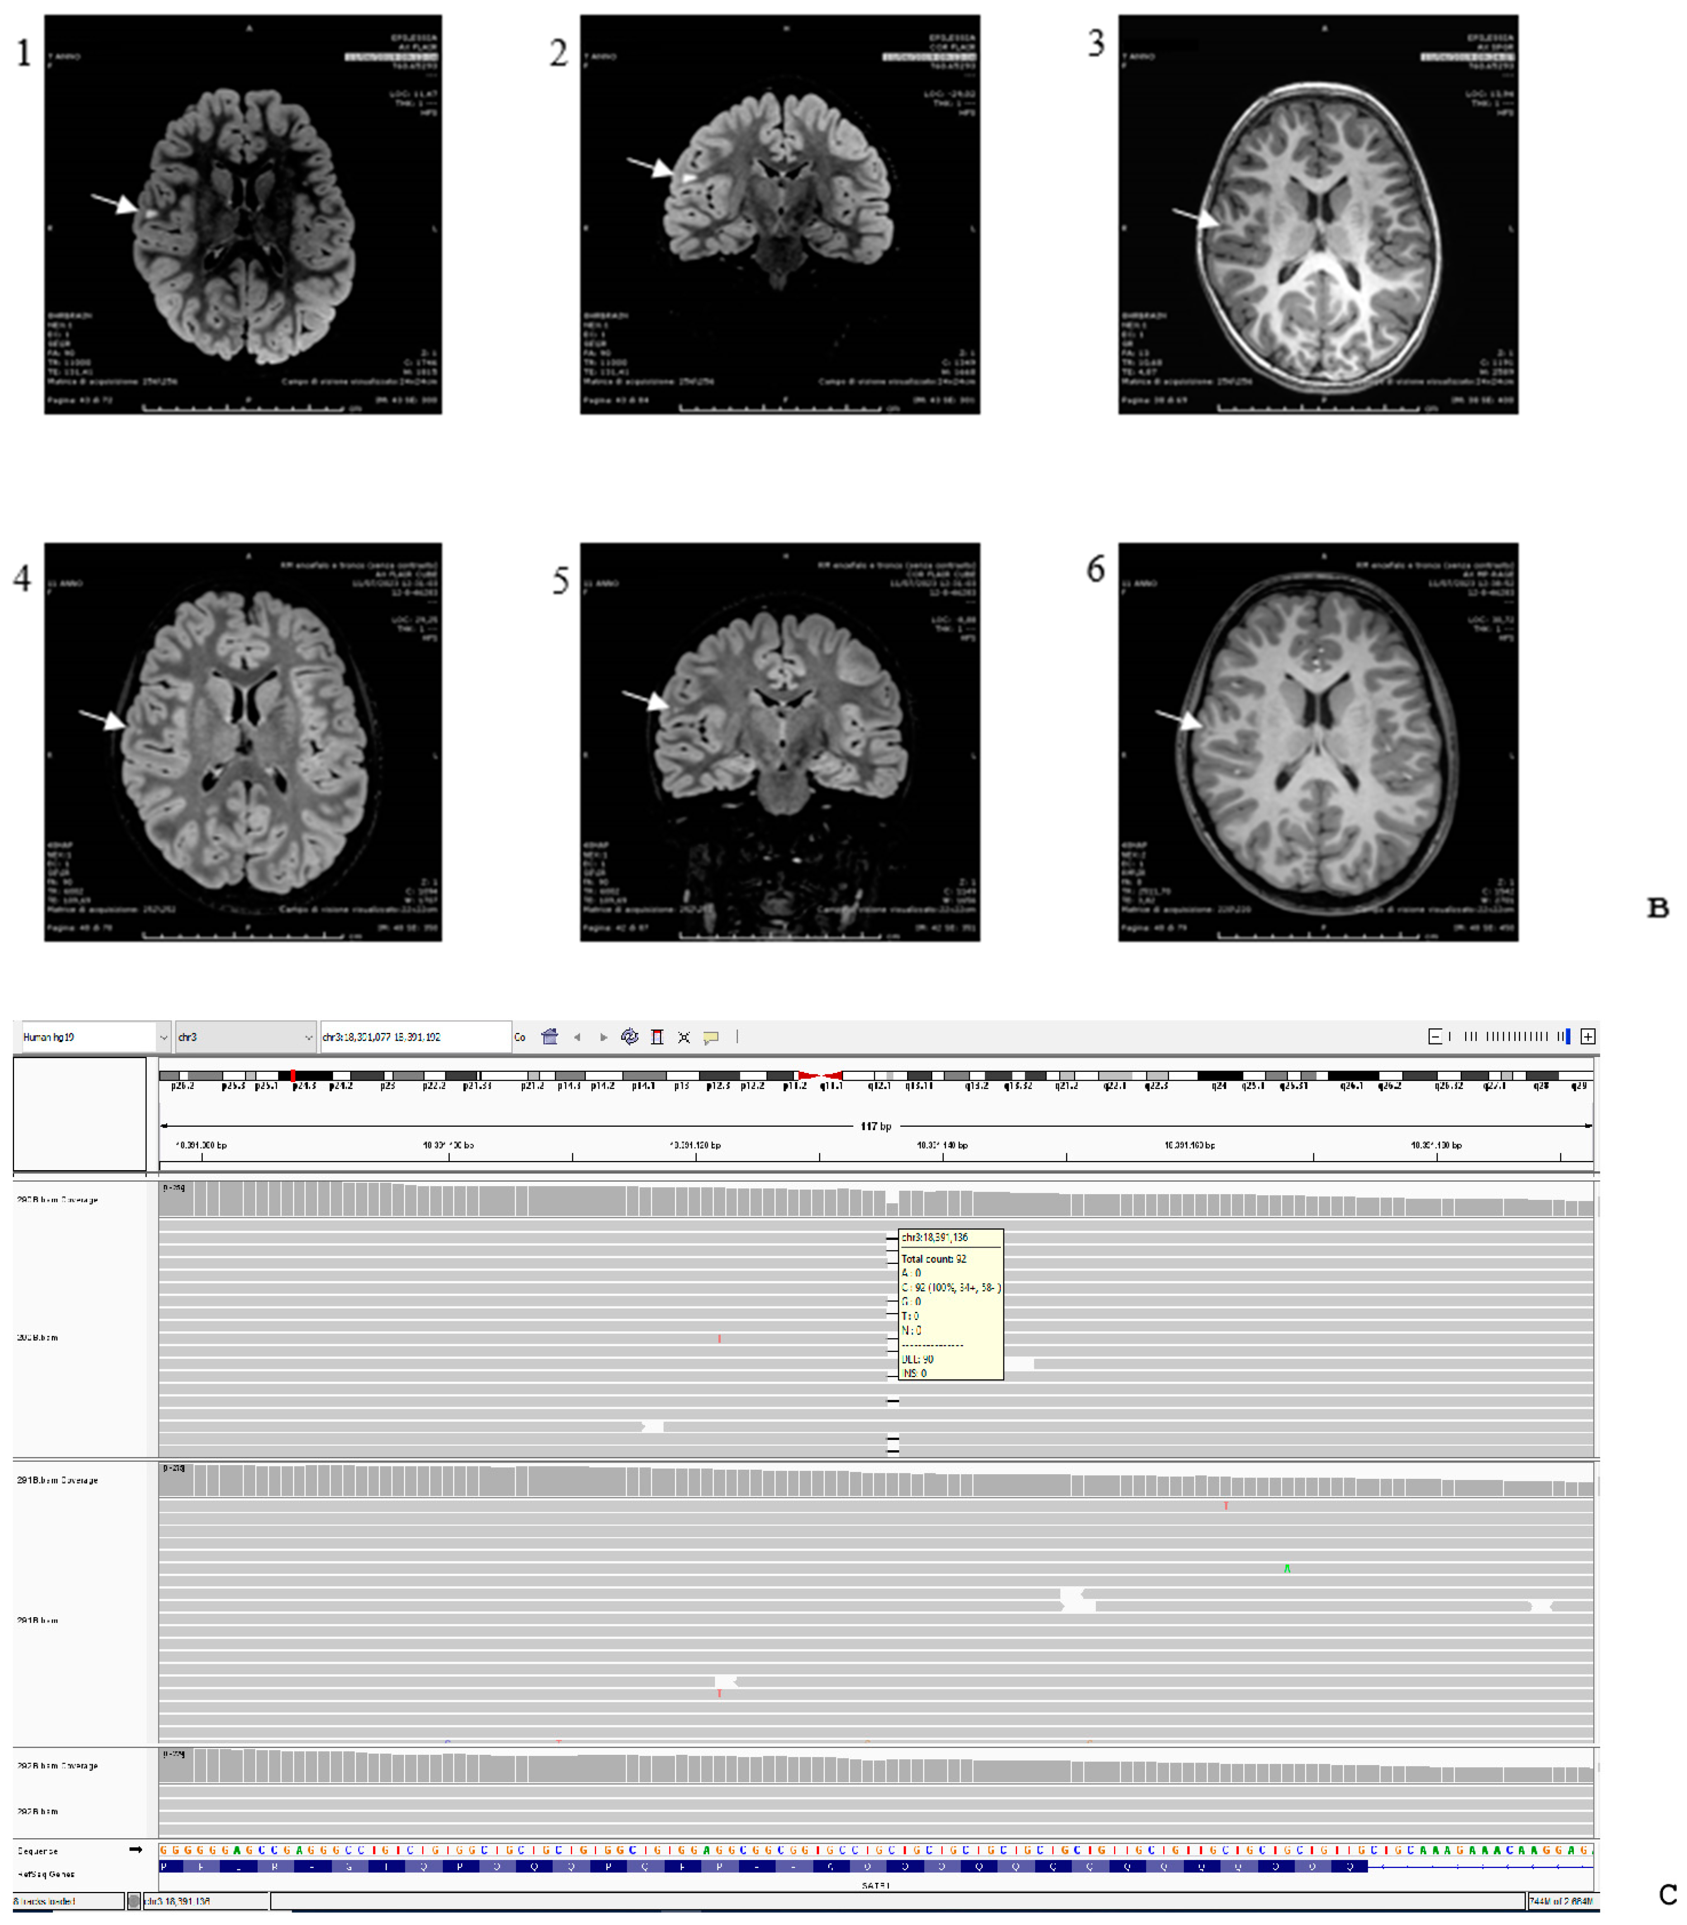This screenshot has height=1925, width=1687.
Task: Click the Home whole-genome view icon
Action: click(x=550, y=1037)
